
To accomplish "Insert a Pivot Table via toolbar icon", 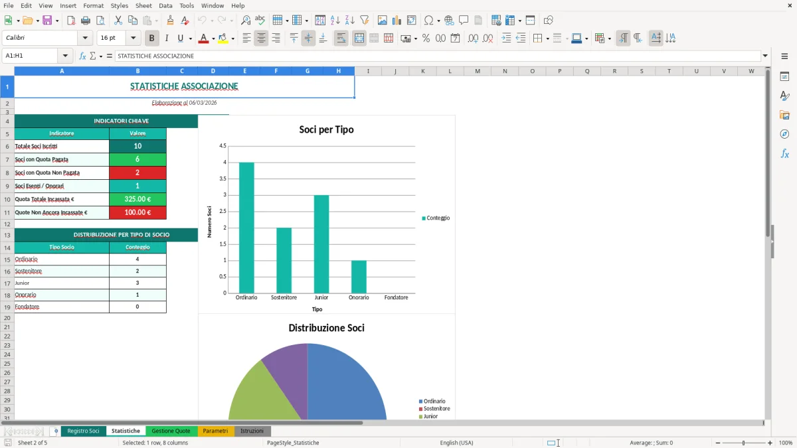I will 412,21.
